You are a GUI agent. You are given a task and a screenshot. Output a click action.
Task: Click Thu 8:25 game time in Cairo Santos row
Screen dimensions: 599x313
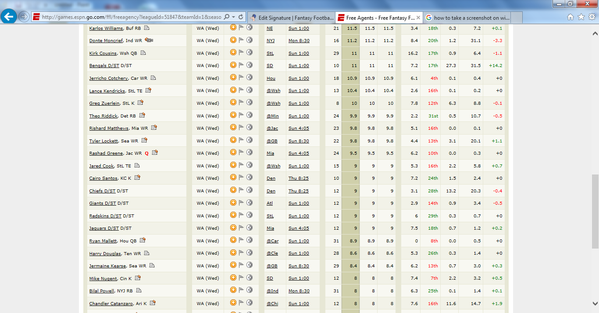299,178
